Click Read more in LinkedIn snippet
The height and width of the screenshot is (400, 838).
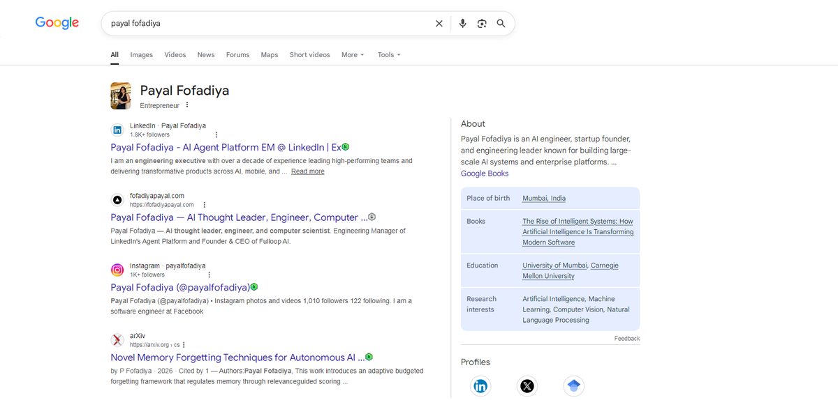point(308,171)
